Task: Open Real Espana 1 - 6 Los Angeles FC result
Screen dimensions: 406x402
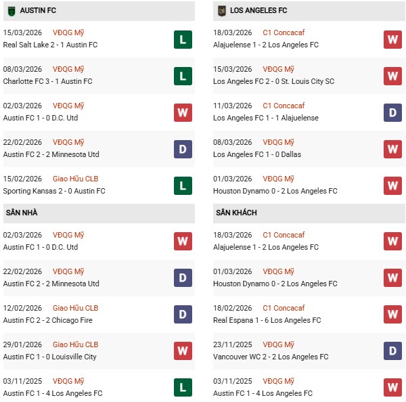Action: tap(267, 321)
